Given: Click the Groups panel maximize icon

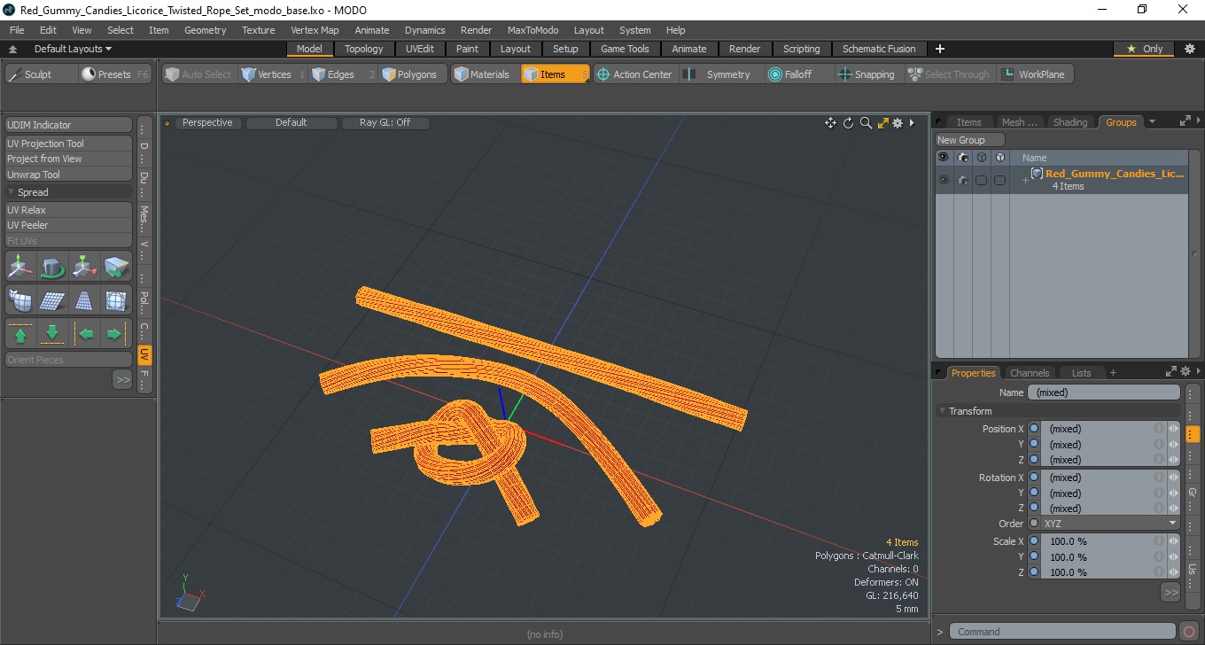Looking at the screenshot, I should 1186,121.
